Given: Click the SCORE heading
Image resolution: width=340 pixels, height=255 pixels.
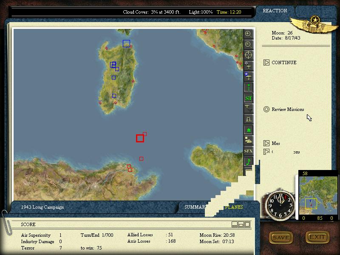Looking at the screenshot, I should [x=28, y=224].
